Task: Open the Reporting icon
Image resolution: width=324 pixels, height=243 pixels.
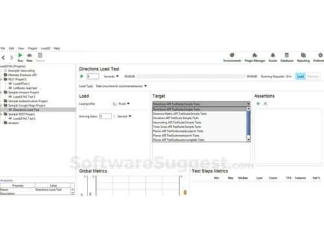Action: pos(303,55)
